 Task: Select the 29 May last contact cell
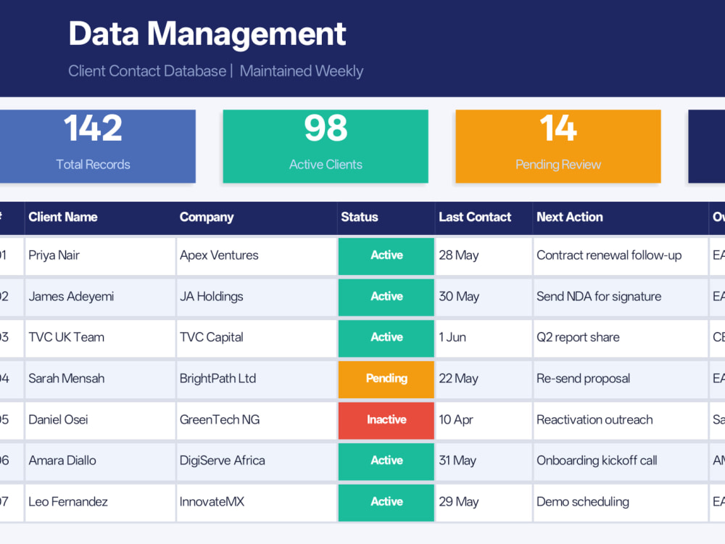484,502
